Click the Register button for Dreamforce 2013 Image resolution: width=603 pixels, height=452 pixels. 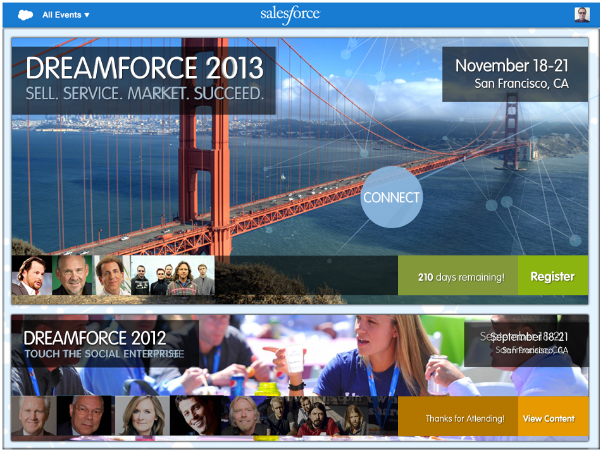[552, 276]
